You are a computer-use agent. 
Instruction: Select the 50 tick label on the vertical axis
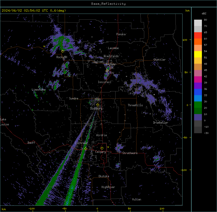[186, 72]
